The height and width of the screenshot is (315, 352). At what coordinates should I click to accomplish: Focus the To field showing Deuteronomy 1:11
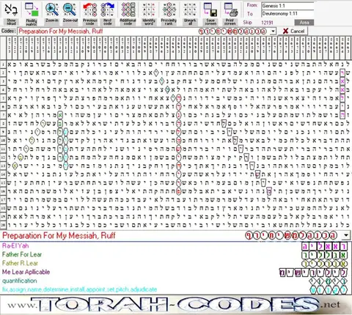tap(287, 14)
